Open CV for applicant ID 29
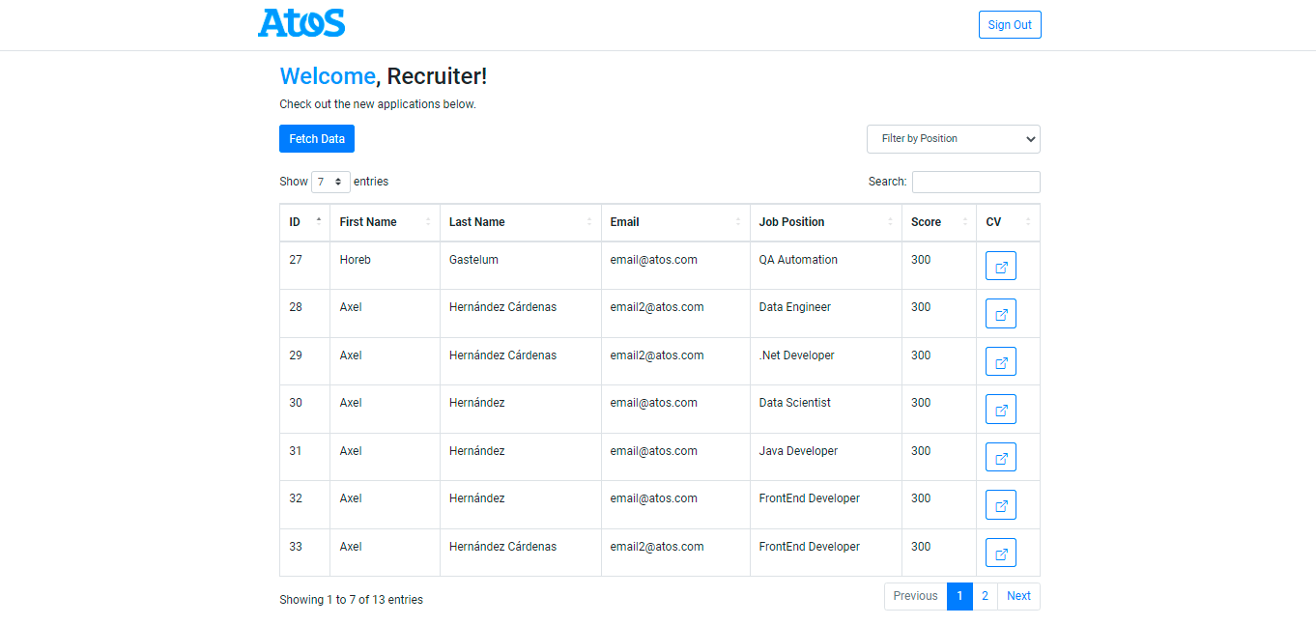The height and width of the screenshot is (625, 1316). pos(1001,361)
